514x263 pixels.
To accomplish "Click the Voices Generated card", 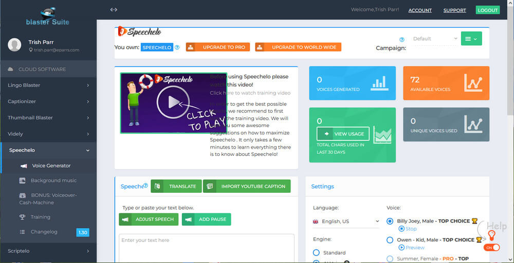I will point(353,83).
